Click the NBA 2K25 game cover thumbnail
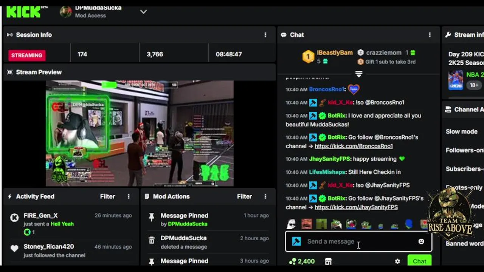The height and width of the screenshot is (272, 484). [x=455, y=80]
